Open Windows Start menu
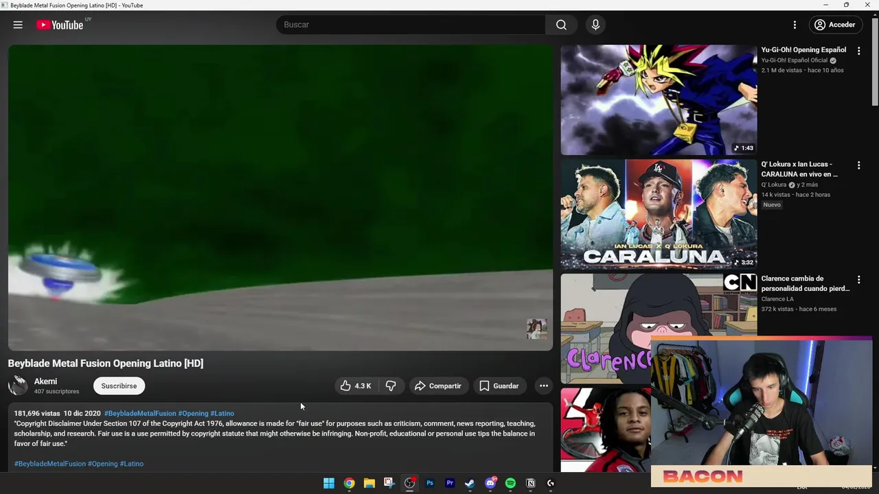Viewport: 879px width, 494px height. coord(329,483)
